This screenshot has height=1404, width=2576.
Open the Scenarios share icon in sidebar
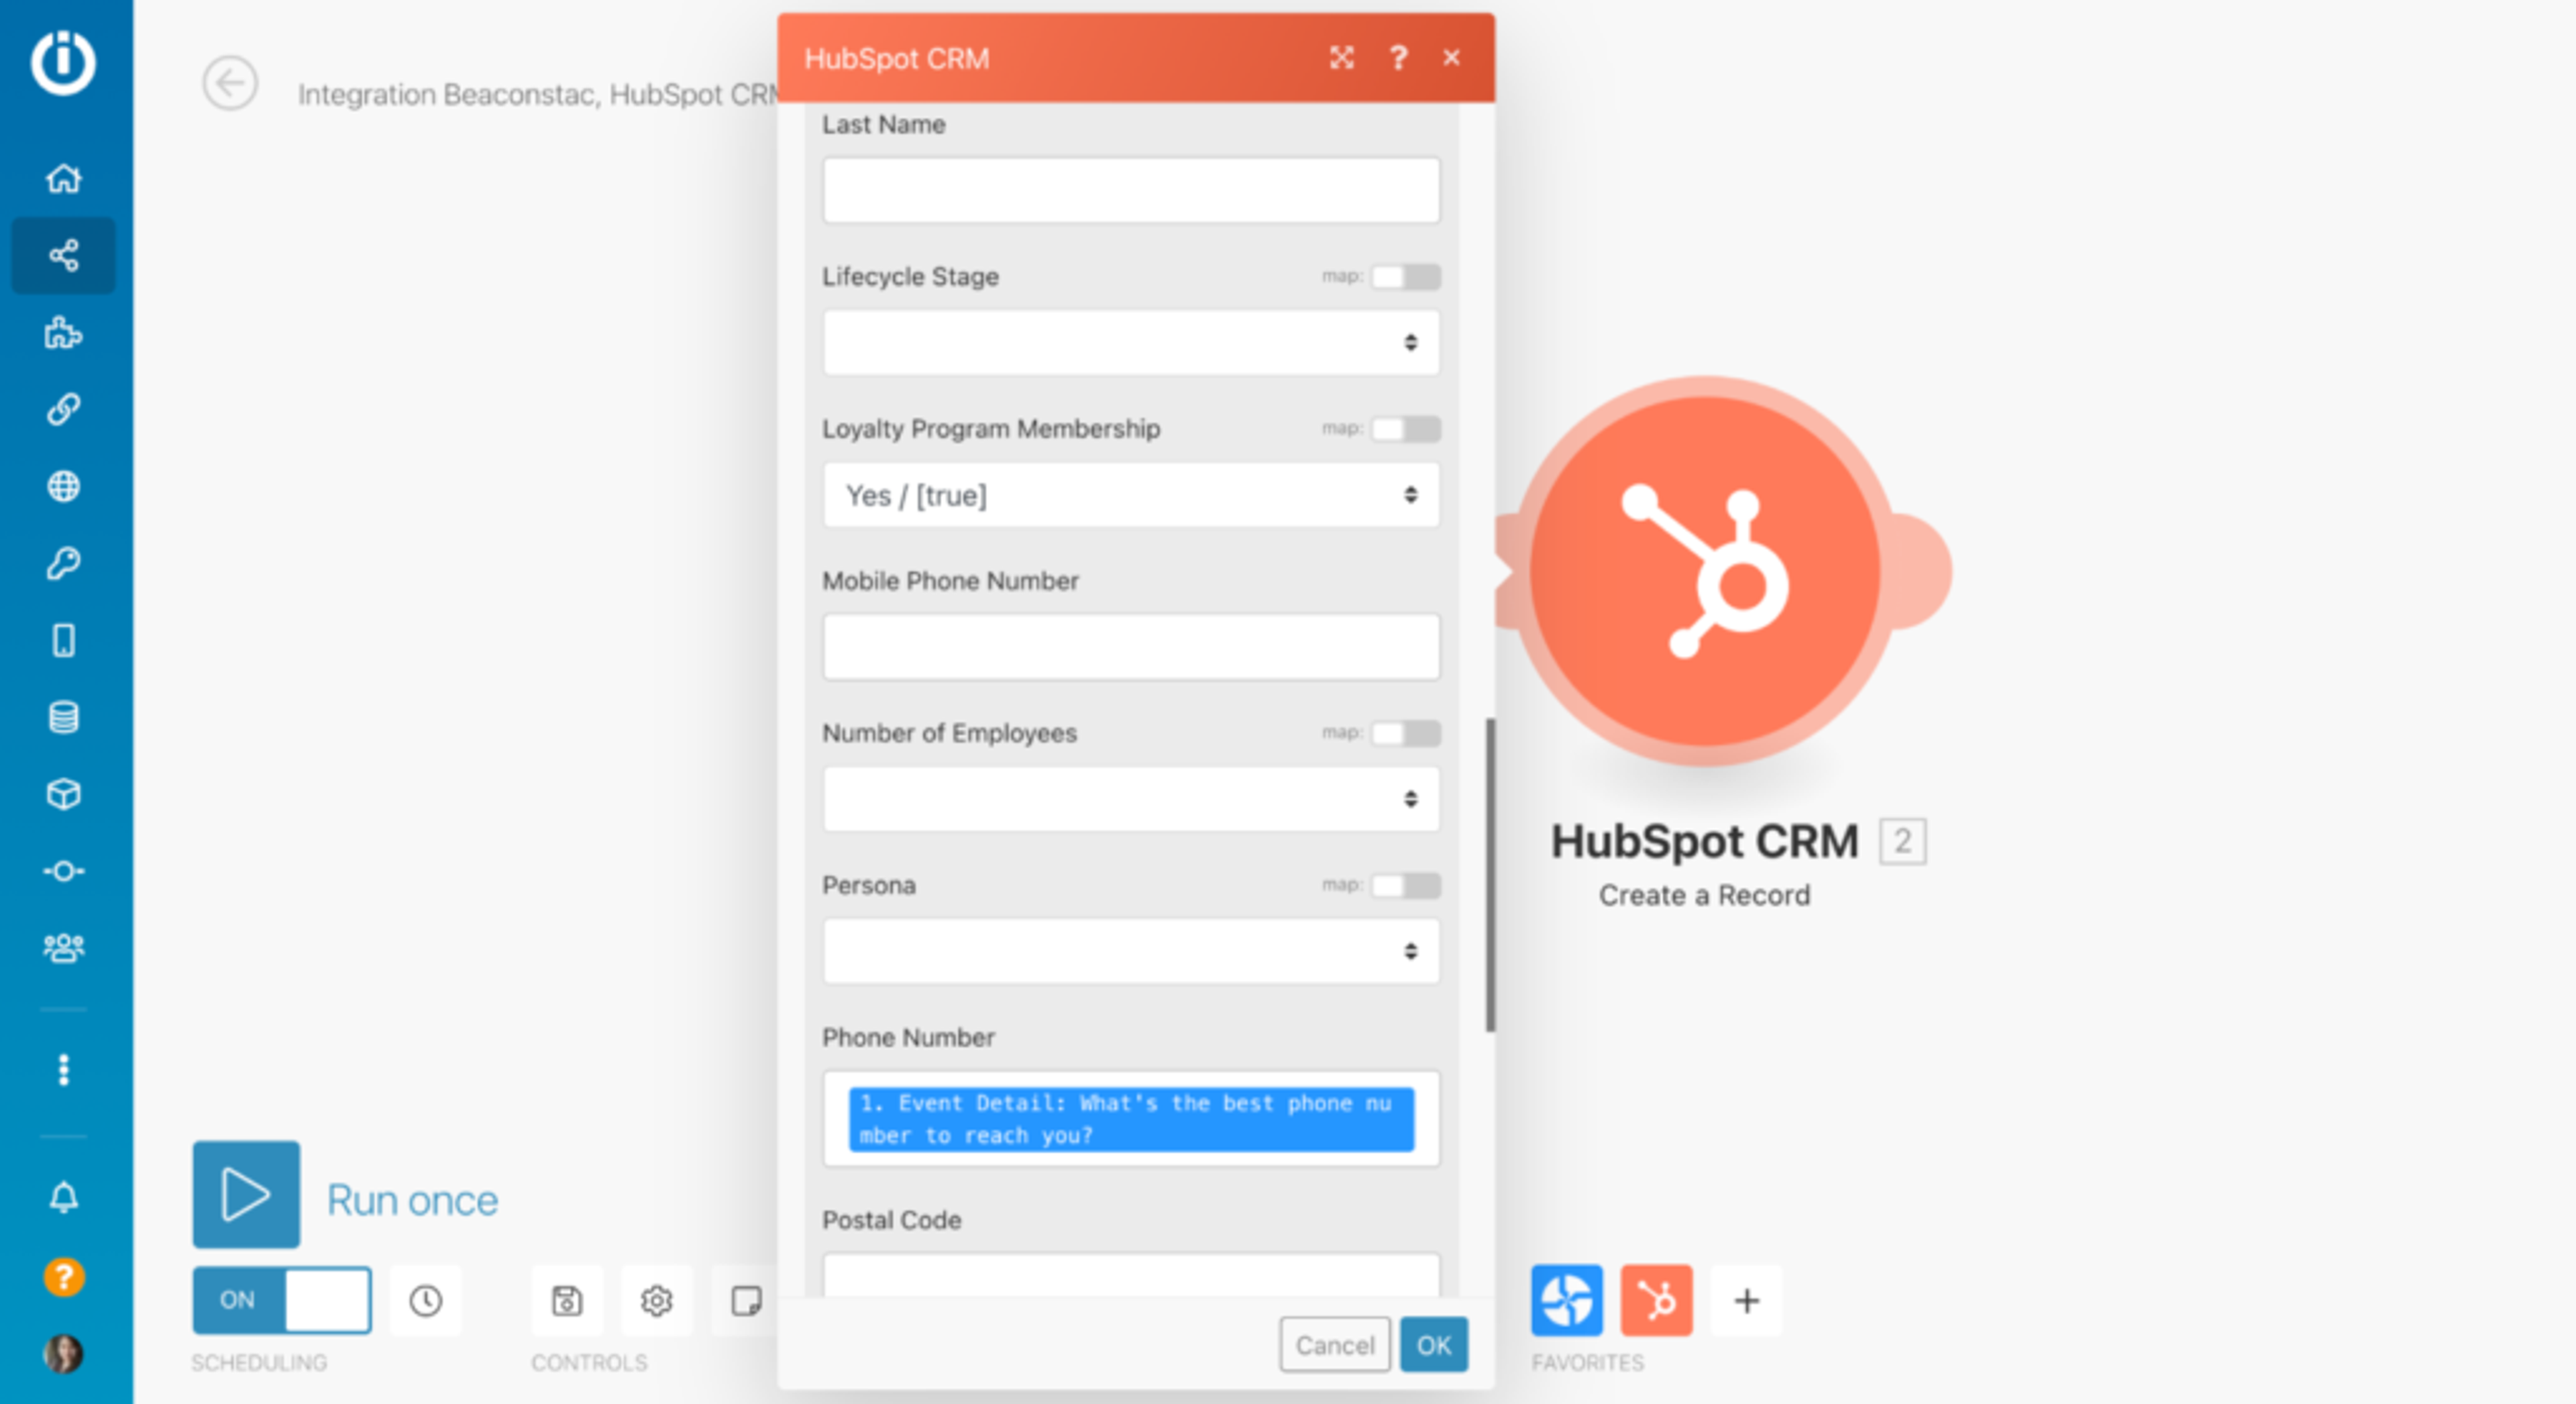(63, 255)
